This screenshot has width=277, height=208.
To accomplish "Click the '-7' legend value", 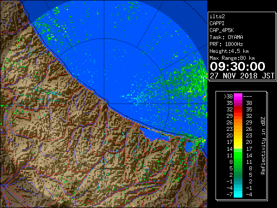I will 229,194.
